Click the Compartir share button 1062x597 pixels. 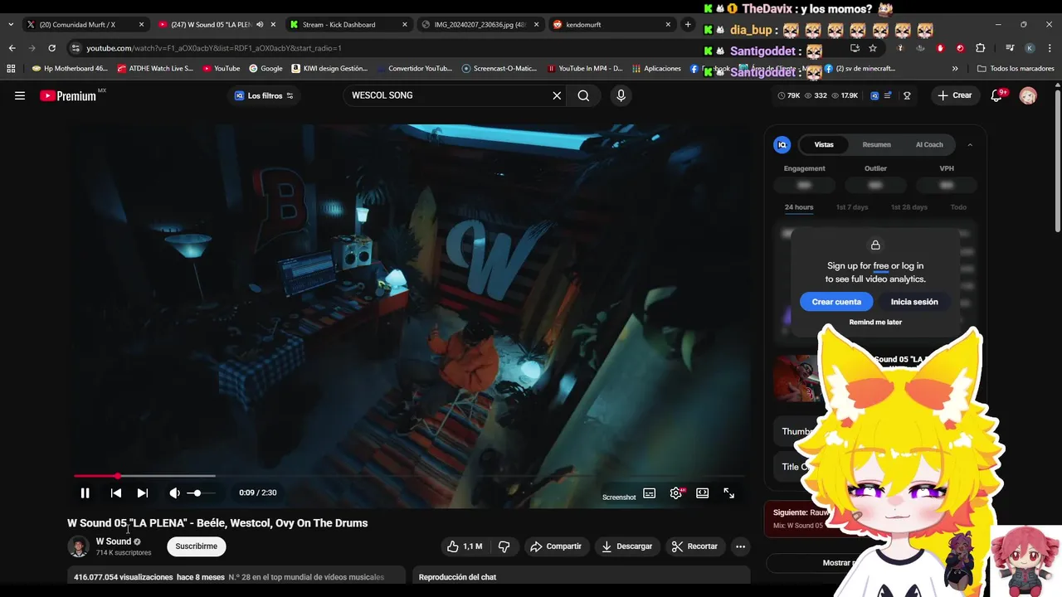tap(556, 546)
